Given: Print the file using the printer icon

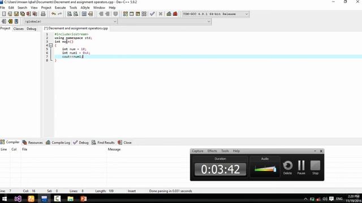Looking at the screenshot, I should pos(43,14).
